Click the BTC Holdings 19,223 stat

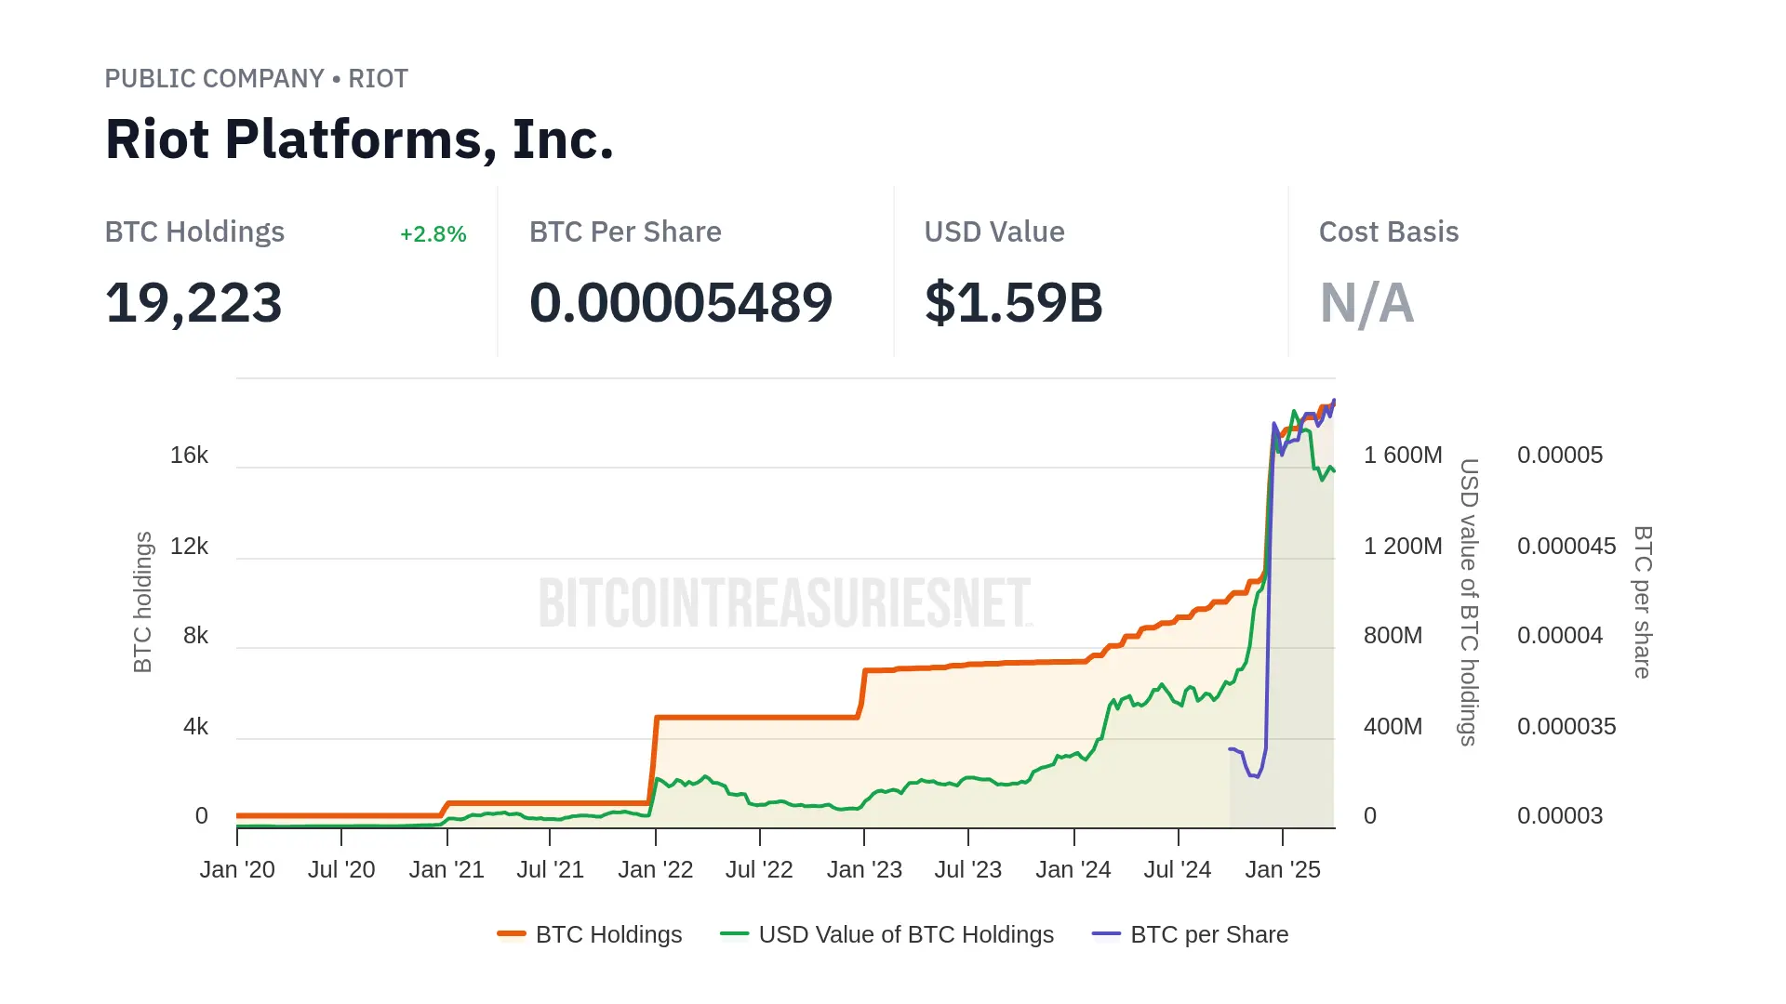pos(193,303)
